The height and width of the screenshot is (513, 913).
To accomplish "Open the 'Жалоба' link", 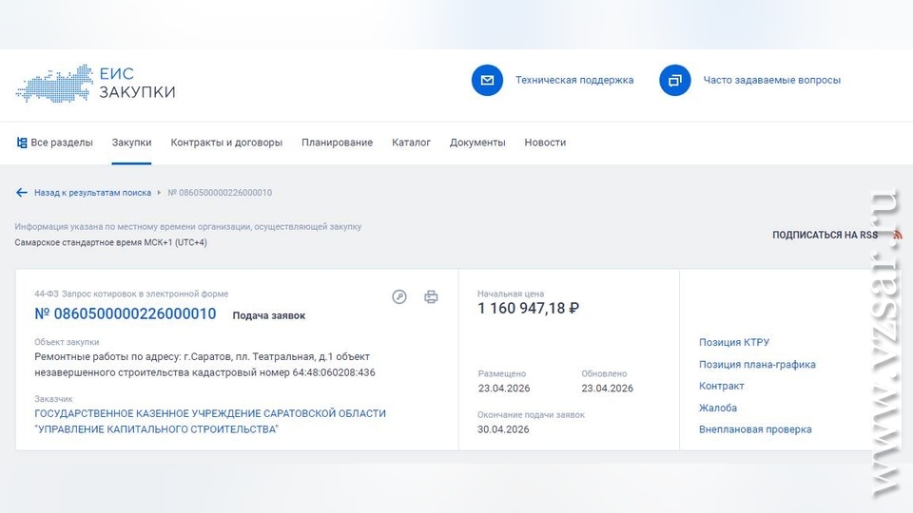I will click(718, 408).
